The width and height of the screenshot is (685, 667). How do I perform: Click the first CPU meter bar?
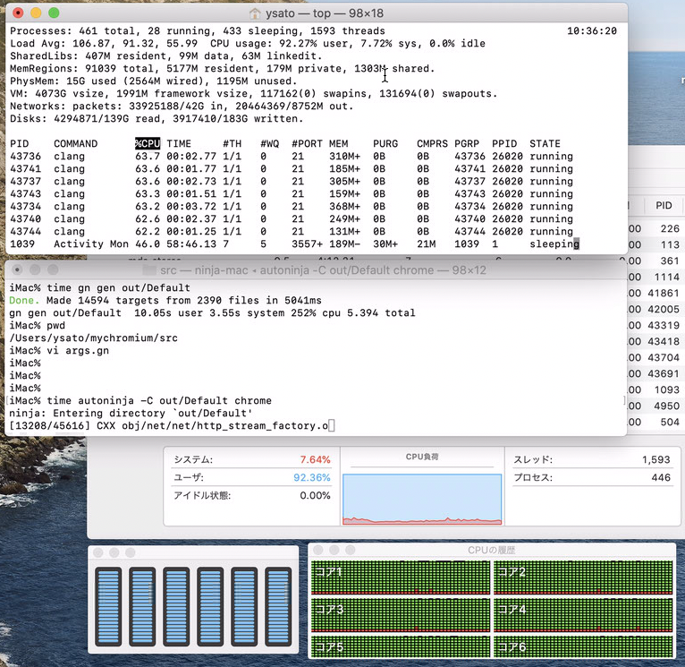108,606
